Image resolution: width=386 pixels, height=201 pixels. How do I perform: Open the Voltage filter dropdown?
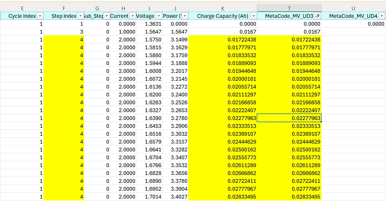[x=158, y=16]
